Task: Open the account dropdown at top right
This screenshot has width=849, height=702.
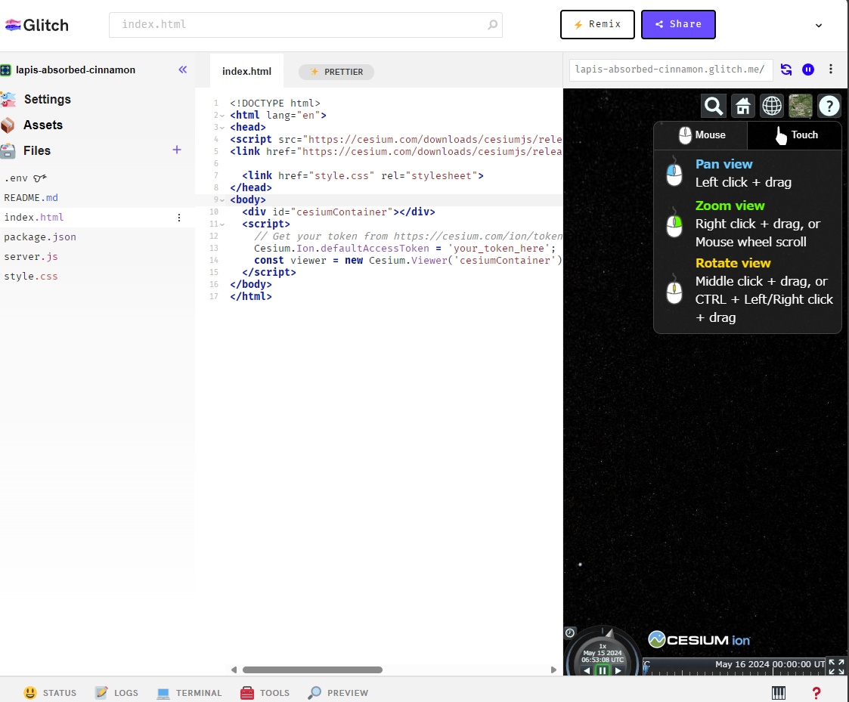Action: click(x=818, y=24)
